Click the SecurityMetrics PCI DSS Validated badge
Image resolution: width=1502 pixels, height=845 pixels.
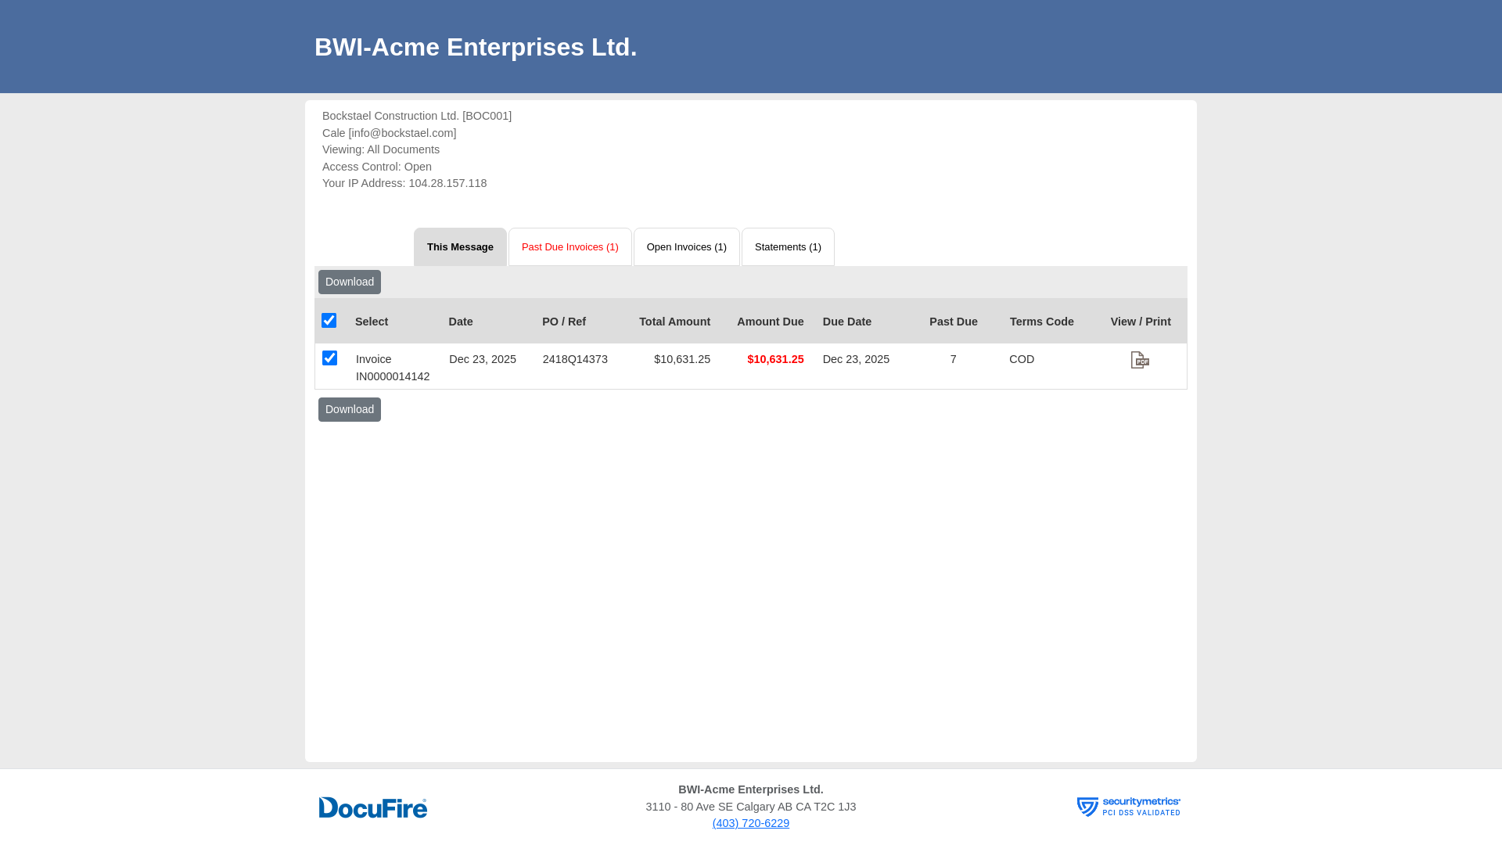(1128, 807)
